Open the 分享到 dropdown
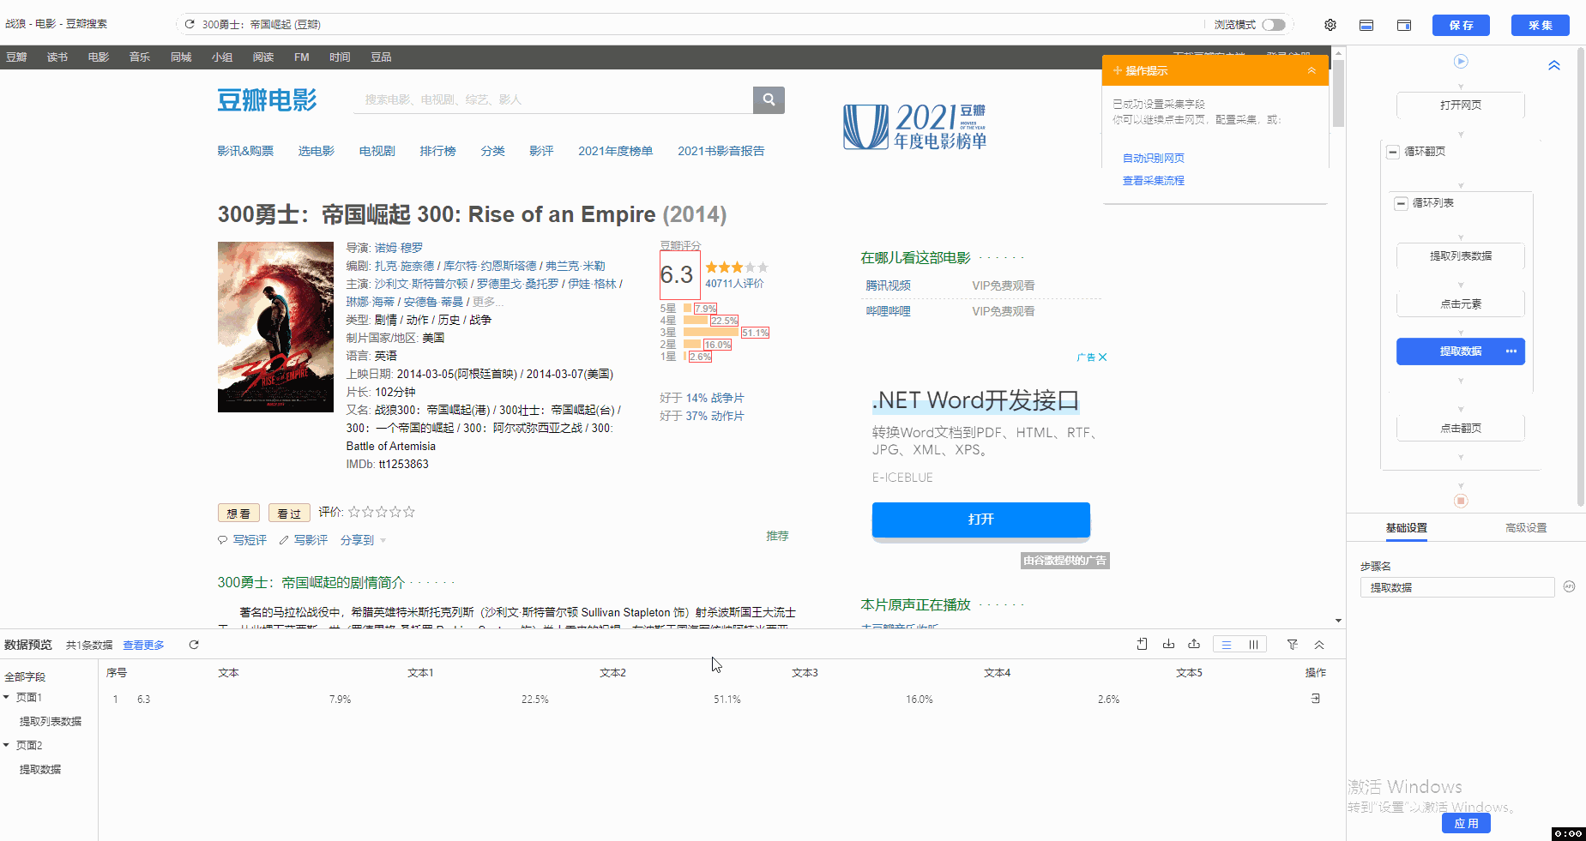Screen dimensions: 1586x841 363,540
